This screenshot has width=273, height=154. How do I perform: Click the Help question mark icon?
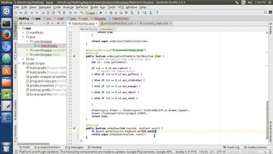click(157, 13)
